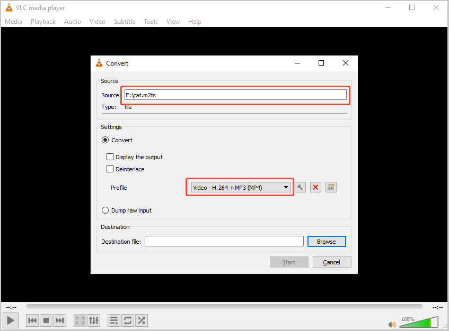Toggle random shuffle icon
The image size is (449, 331).
tap(142, 320)
